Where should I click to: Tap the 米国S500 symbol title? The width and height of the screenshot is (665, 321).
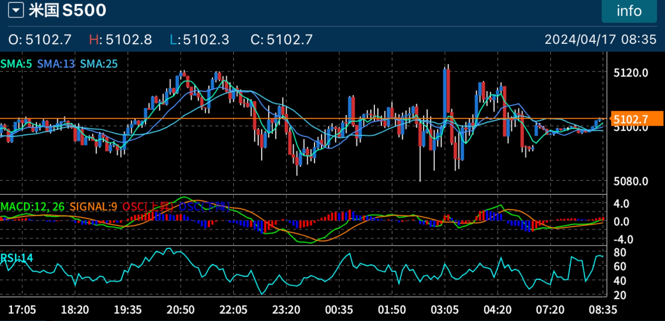click(67, 10)
